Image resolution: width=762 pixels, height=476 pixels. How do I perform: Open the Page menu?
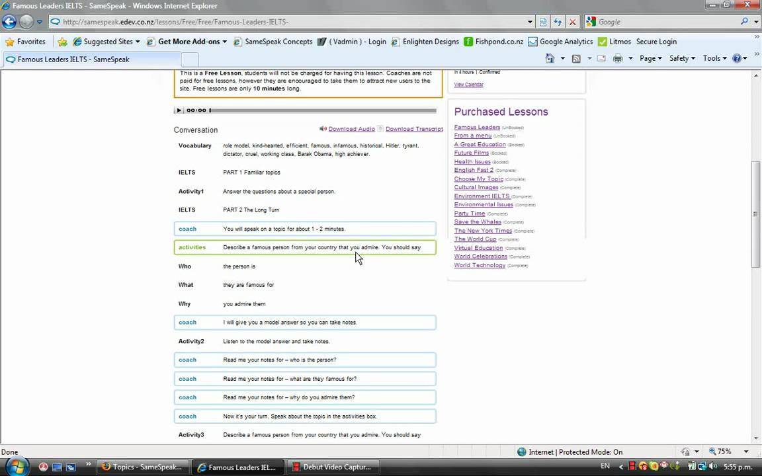click(651, 58)
